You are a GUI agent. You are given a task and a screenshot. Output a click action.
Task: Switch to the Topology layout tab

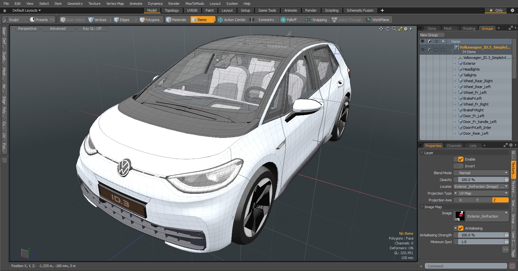(x=172, y=10)
